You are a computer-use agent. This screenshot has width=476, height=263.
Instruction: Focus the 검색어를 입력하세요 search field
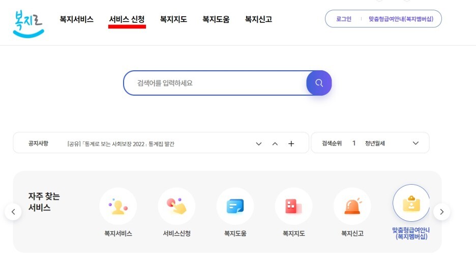coord(216,83)
